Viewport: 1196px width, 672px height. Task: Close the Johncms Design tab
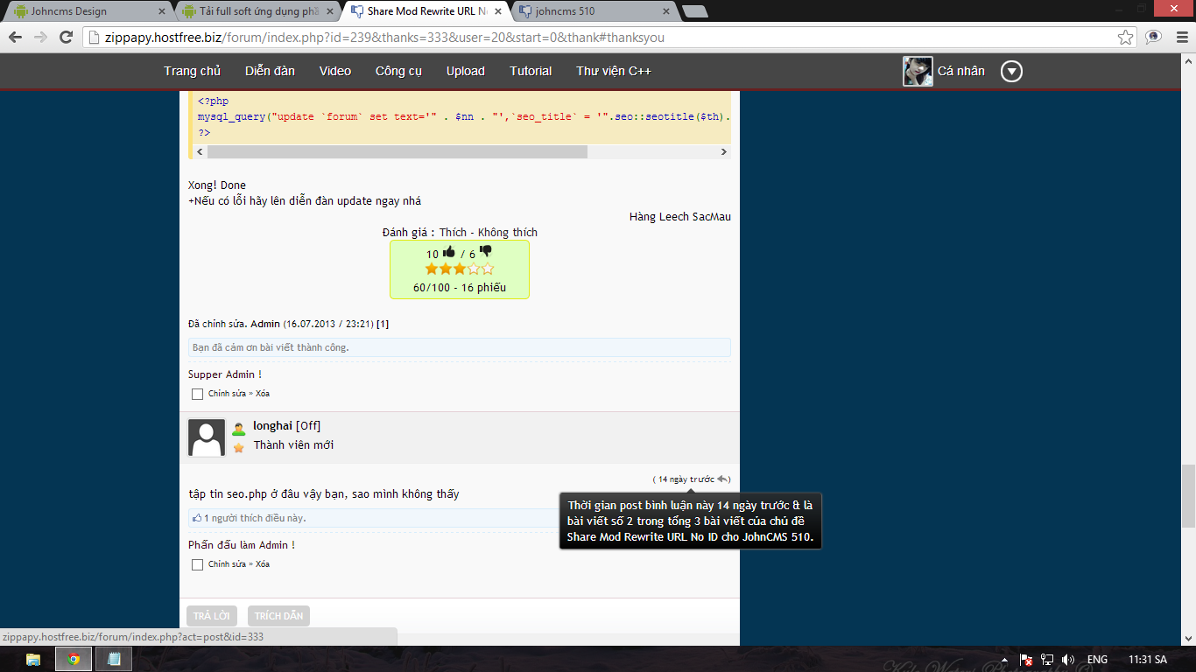tap(161, 11)
